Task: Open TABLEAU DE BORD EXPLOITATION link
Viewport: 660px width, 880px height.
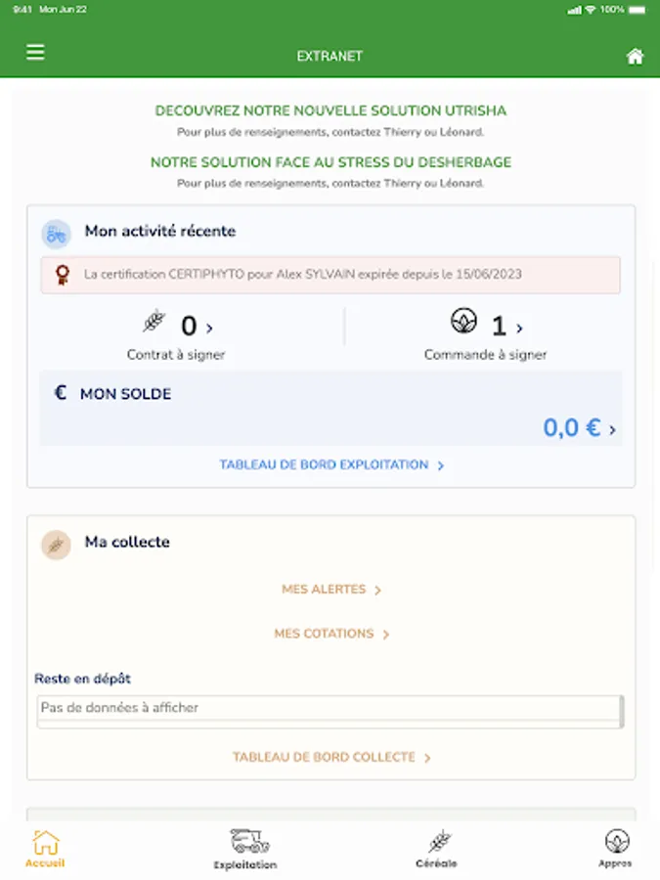Action: [331, 464]
